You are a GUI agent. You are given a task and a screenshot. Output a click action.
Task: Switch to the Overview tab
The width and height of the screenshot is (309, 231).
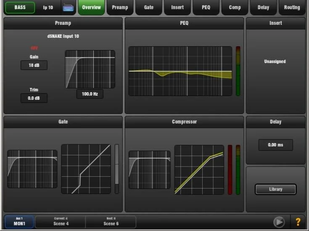91,7
